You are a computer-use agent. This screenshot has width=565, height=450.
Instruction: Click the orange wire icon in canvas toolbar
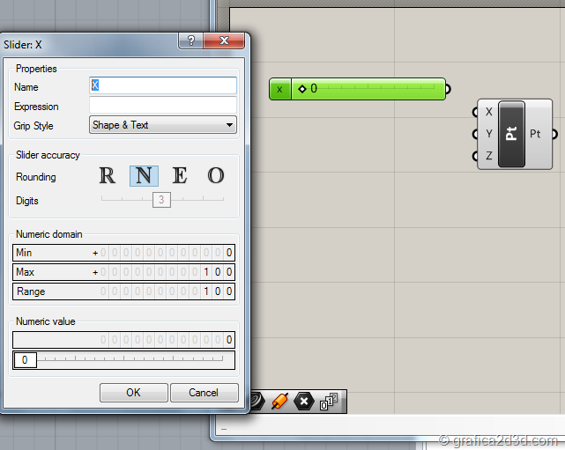[279, 402]
